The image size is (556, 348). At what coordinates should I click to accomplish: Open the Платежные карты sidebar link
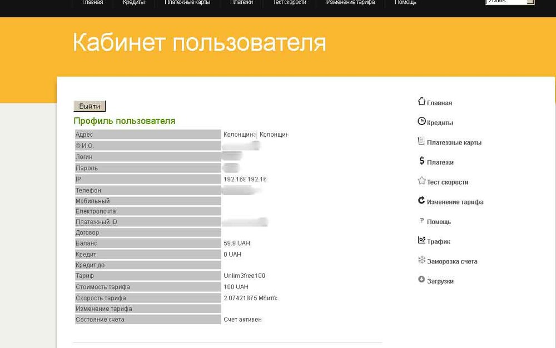(454, 143)
